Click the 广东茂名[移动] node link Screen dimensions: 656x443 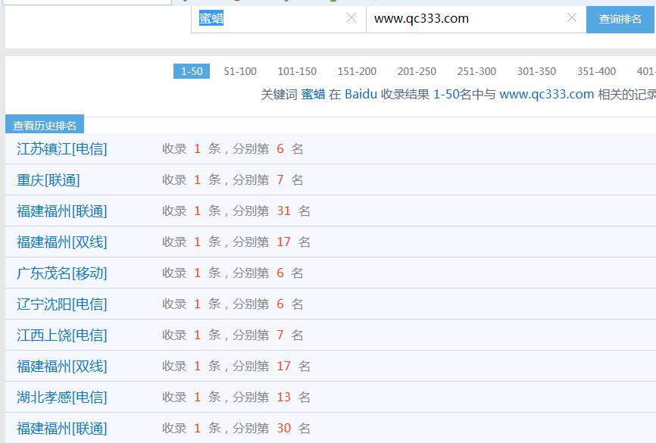62,273
